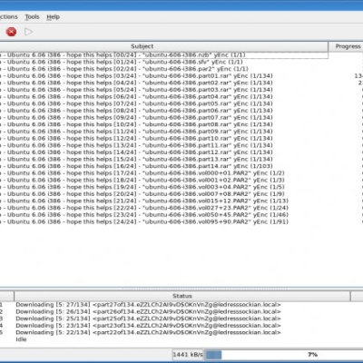This screenshot has height=363, width=363.
Task: Select row "ubuntu-606-i386.part08.rar" [10/24]
Action: (181, 124)
